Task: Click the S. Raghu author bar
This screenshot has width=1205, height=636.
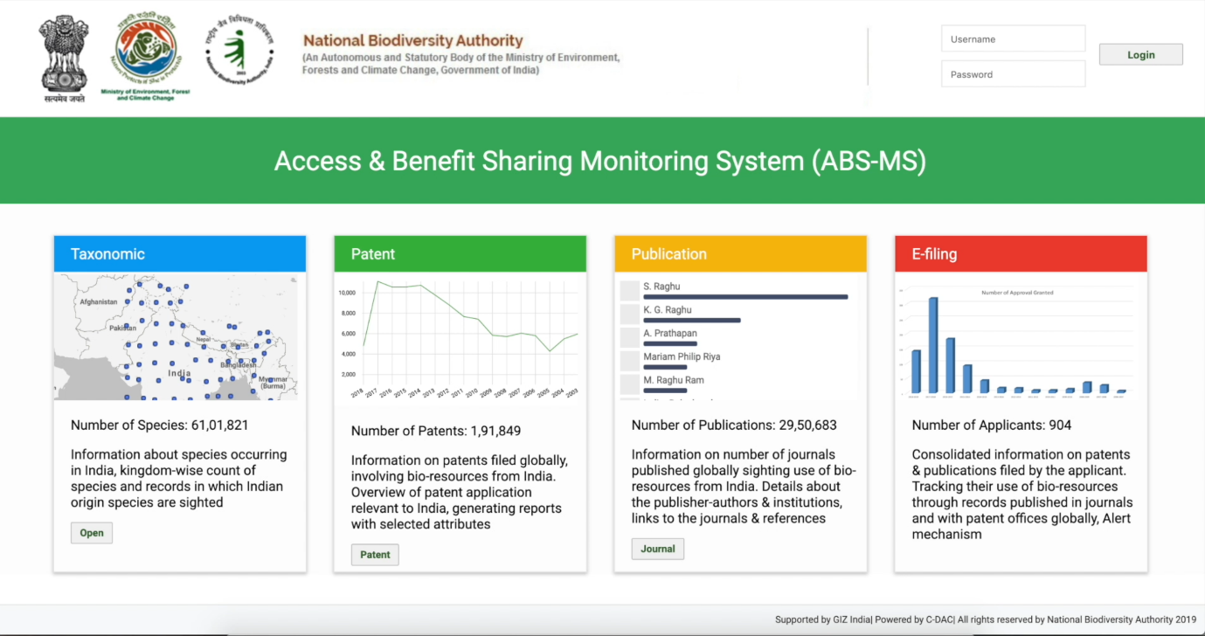Action: pyautogui.click(x=745, y=297)
